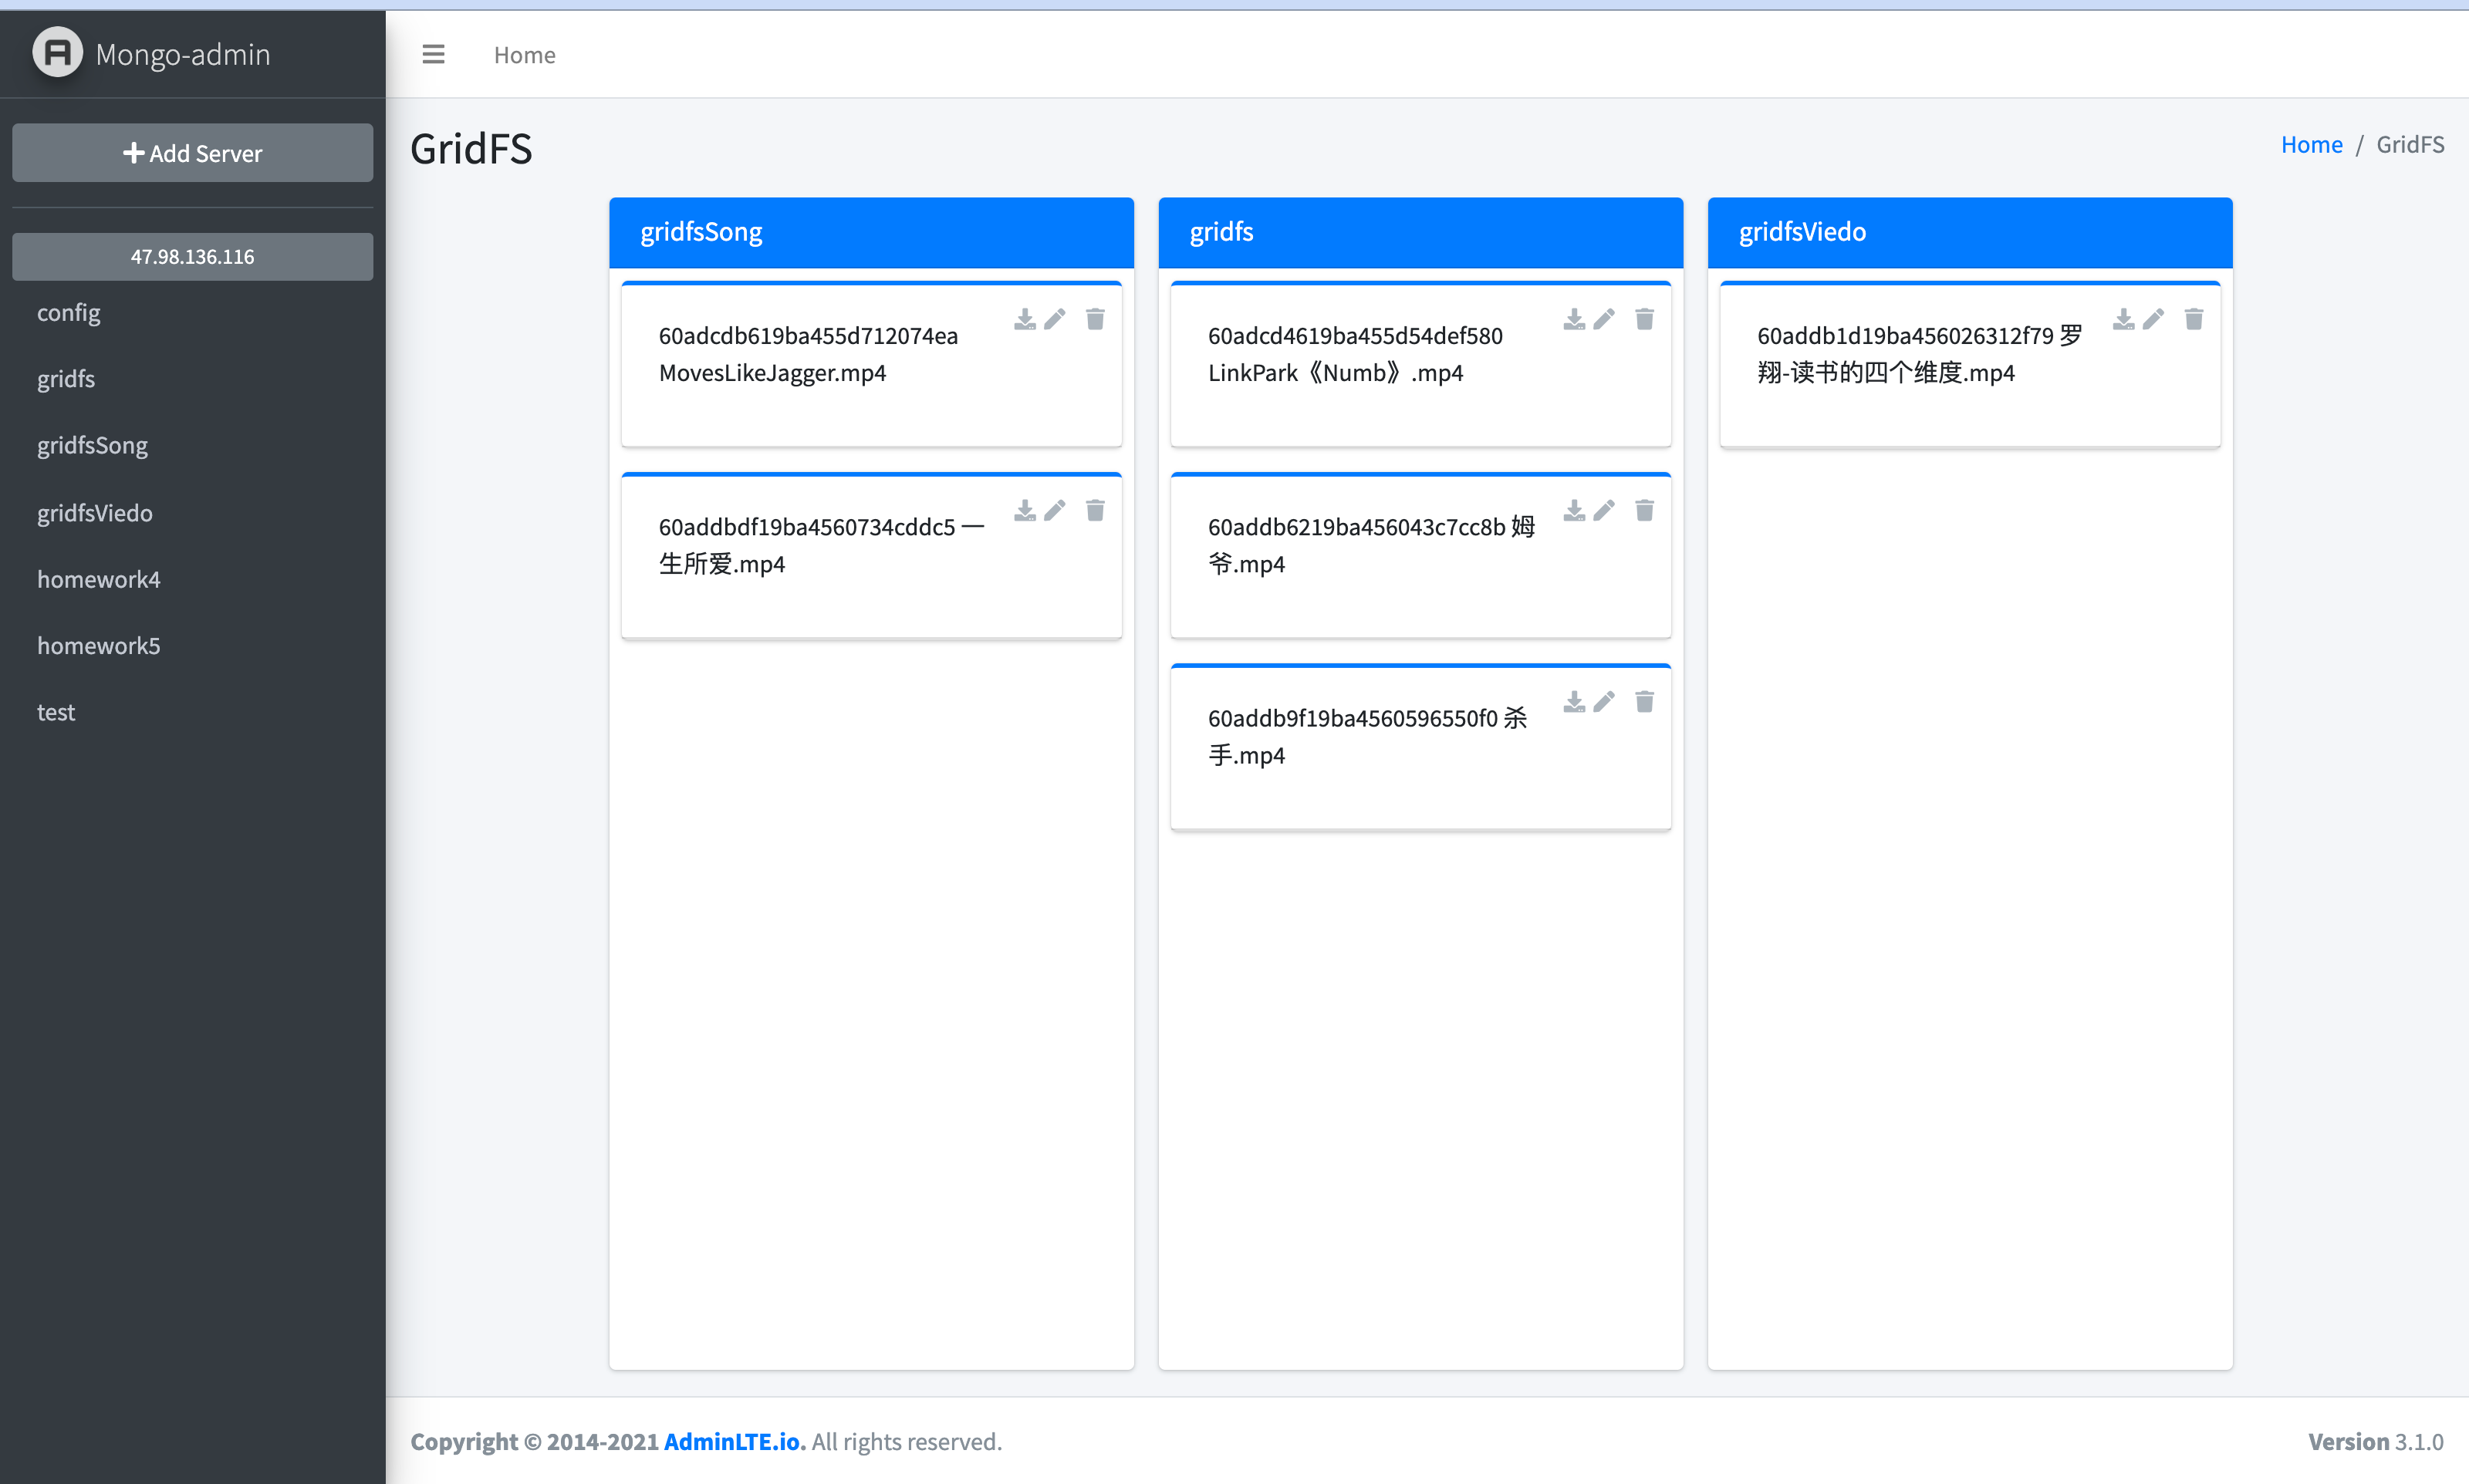Download the MovesLikeJagger.mp4 file

(1024, 319)
